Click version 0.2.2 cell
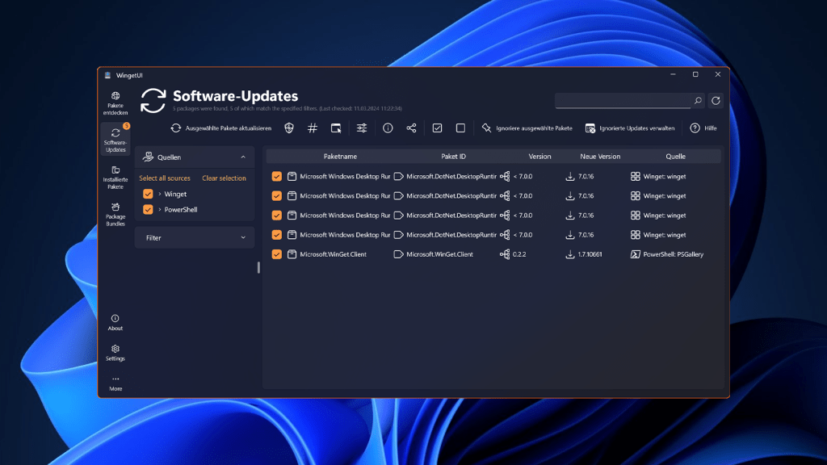Viewport: 827px width, 465px height. [x=519, y=254]
